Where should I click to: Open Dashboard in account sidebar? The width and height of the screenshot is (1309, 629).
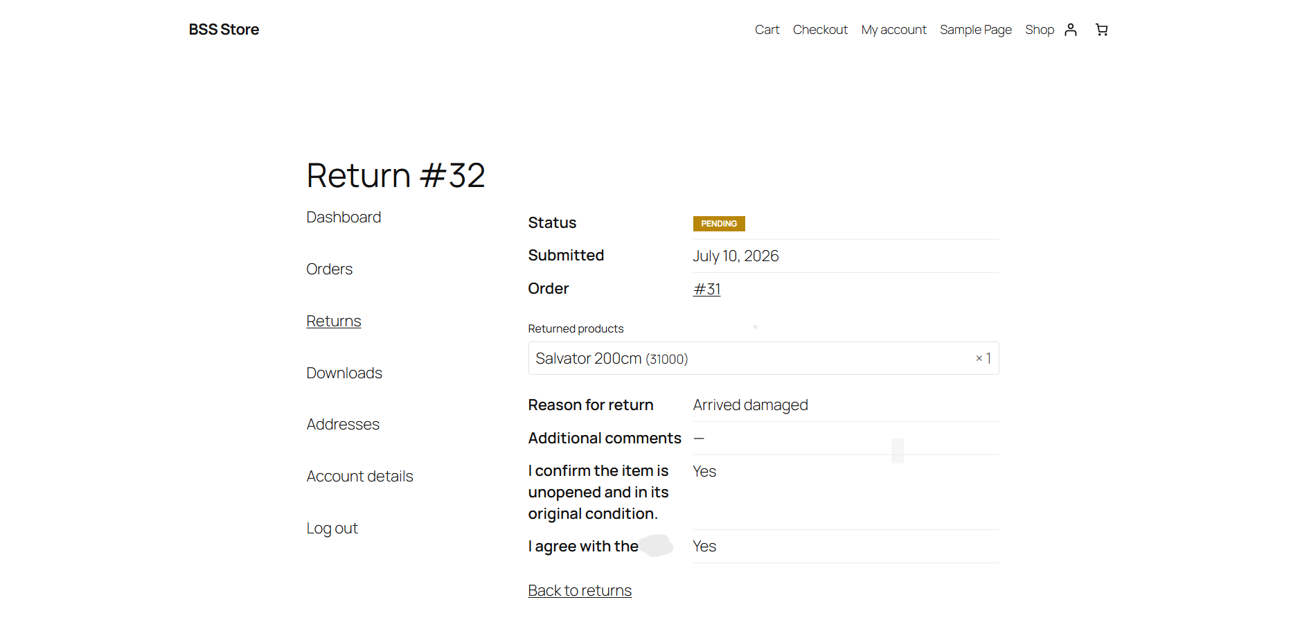pyautogui.click(x=344, y=217)
